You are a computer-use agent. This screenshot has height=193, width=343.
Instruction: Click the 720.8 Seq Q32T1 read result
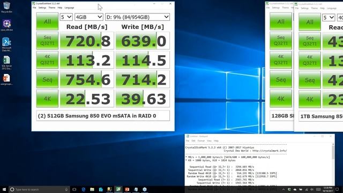pos(87,41)
